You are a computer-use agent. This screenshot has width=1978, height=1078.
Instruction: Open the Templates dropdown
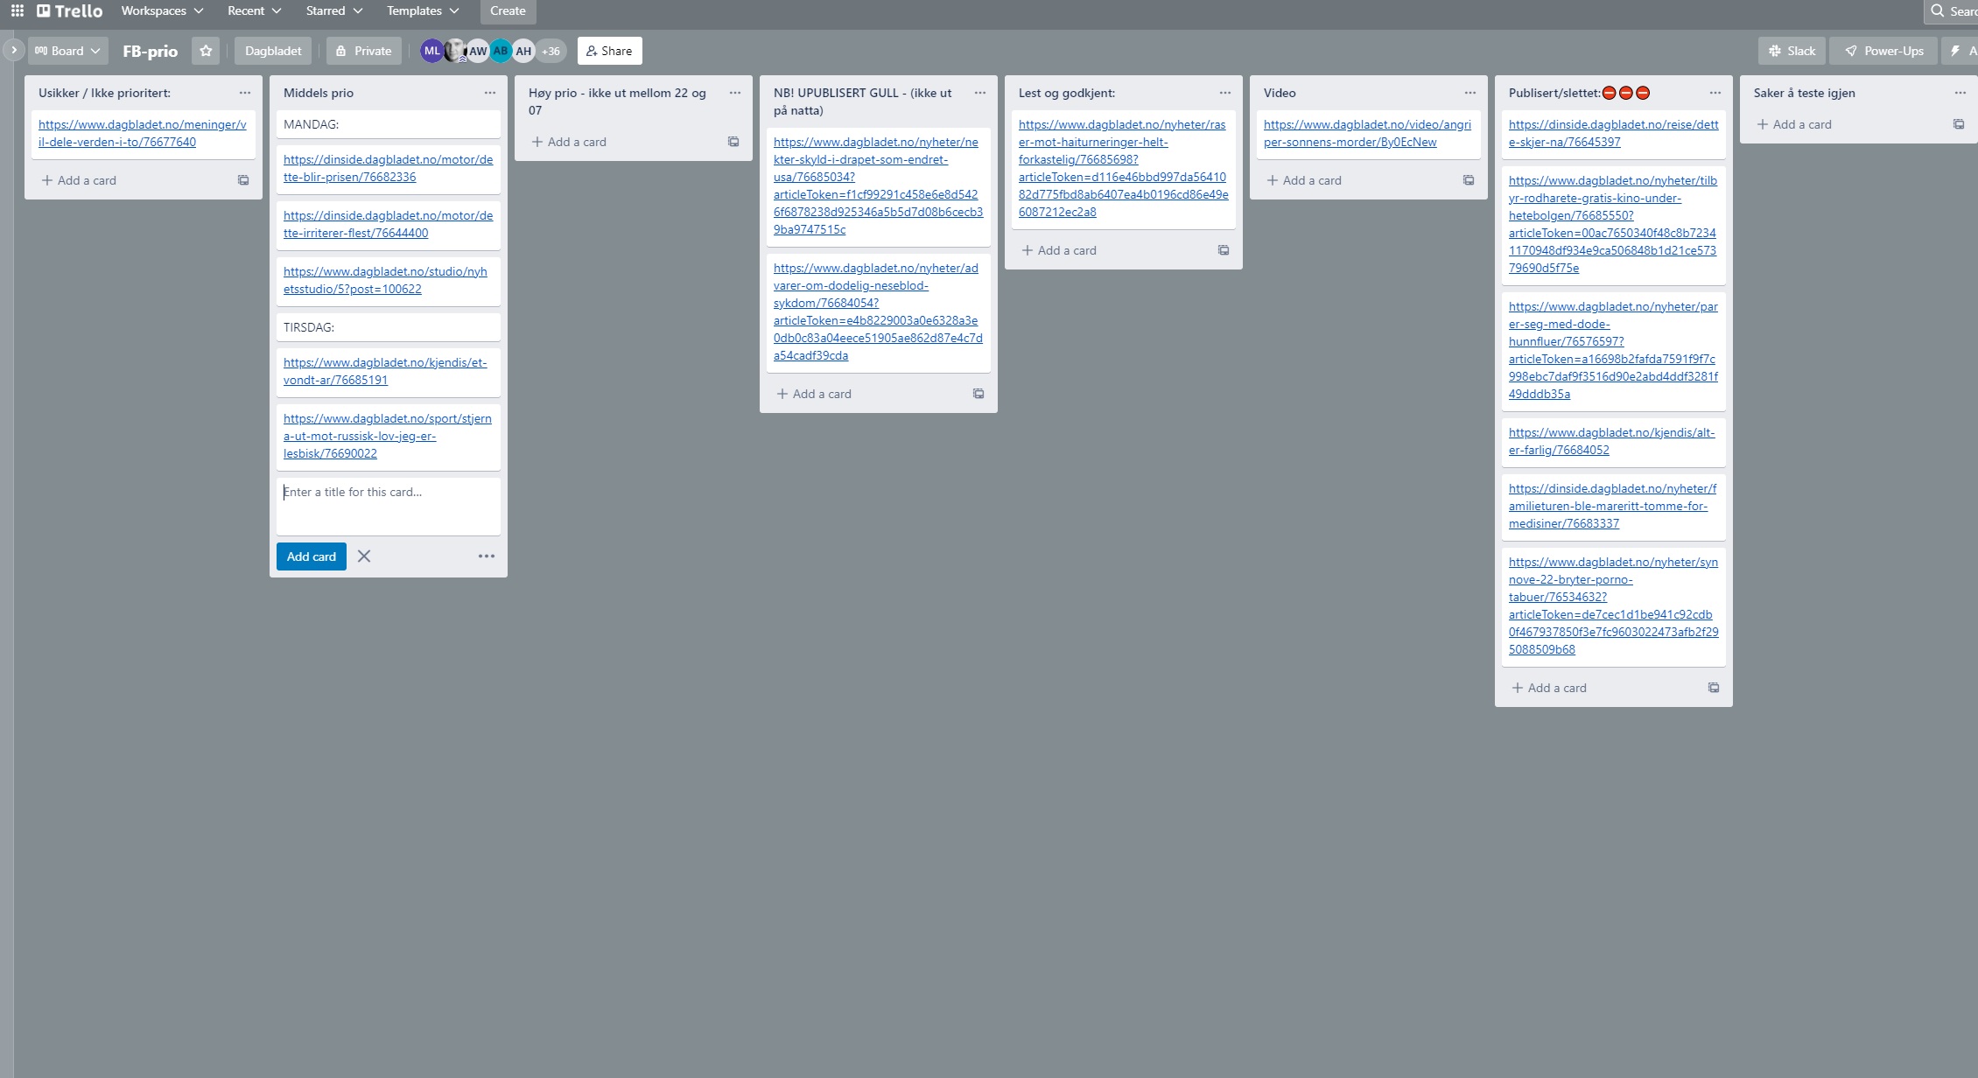[x=422, y=10]
